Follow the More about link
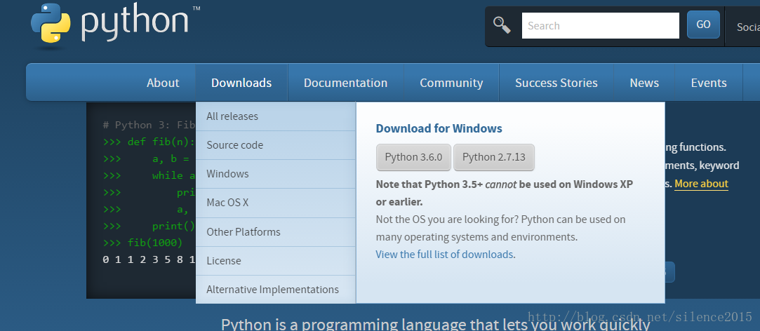This screenshot has width=760, height=331. (701, 184)
